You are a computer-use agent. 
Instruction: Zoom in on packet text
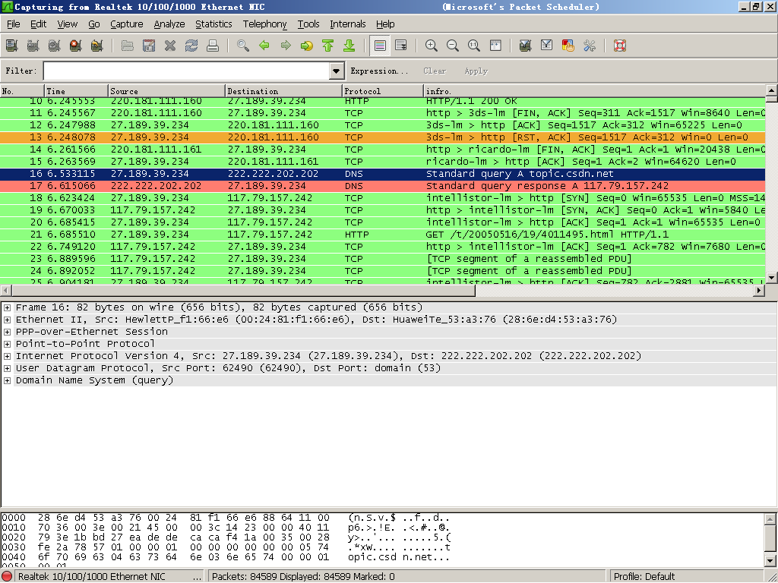pos(432,46)
